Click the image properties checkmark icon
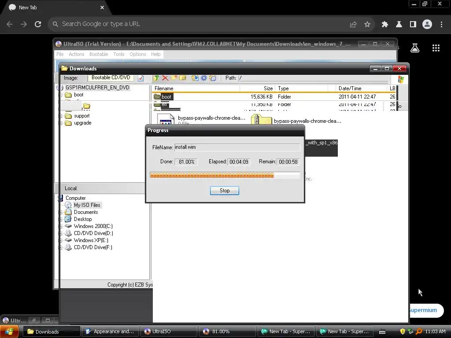Viewport: 451px width, 338px height. tap(140, 78)
